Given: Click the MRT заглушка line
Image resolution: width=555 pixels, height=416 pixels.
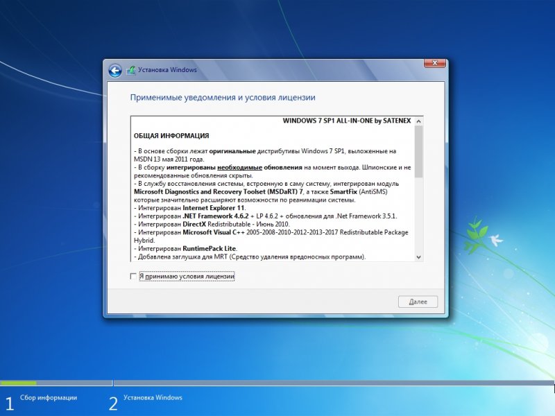Looking at the screenshot, I should point(250,257).
